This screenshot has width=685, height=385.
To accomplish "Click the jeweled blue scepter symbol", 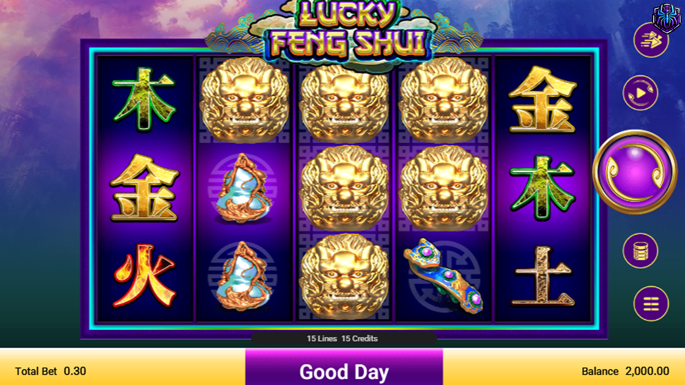I will point(443,276).
